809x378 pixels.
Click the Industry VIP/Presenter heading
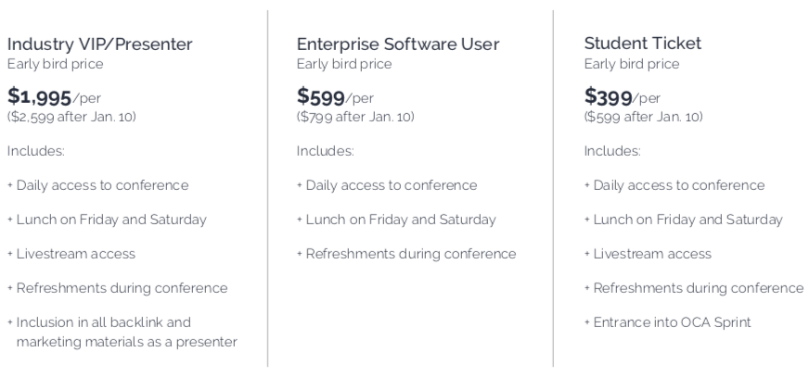(x=99, y=44)
